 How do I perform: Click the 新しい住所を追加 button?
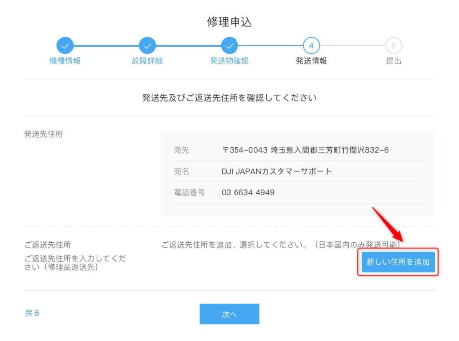tap(398, 262)
